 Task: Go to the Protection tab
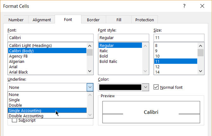coord(145,20)
